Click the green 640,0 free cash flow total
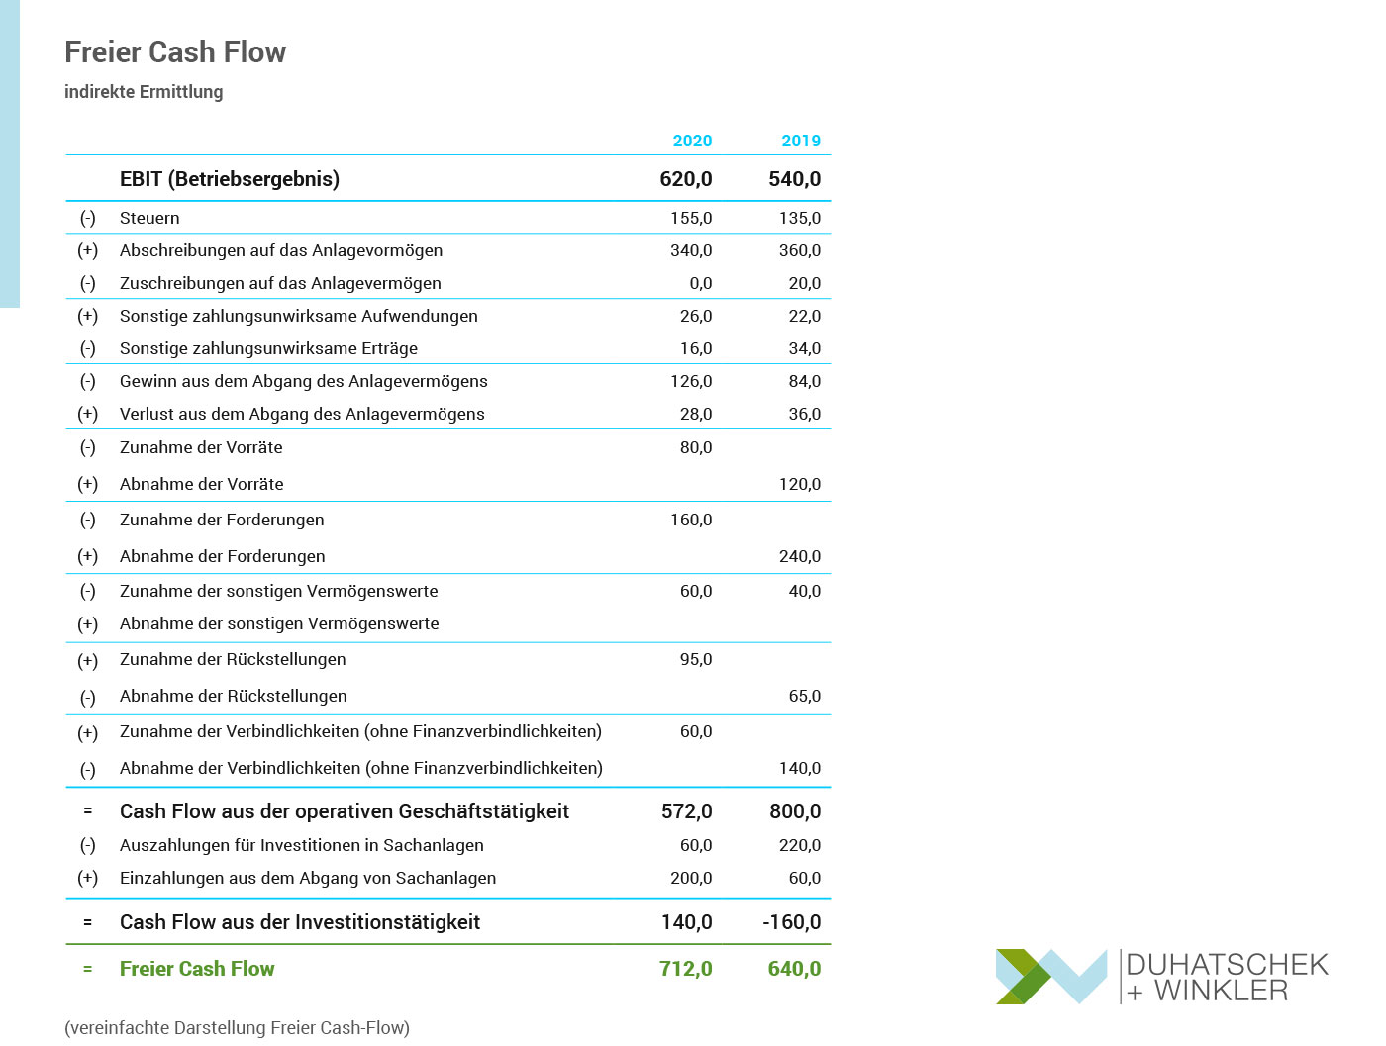 click(794, 969)
